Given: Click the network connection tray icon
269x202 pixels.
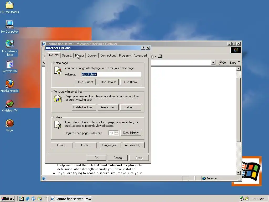Looking at the screenshot, I should coord(242,199).
